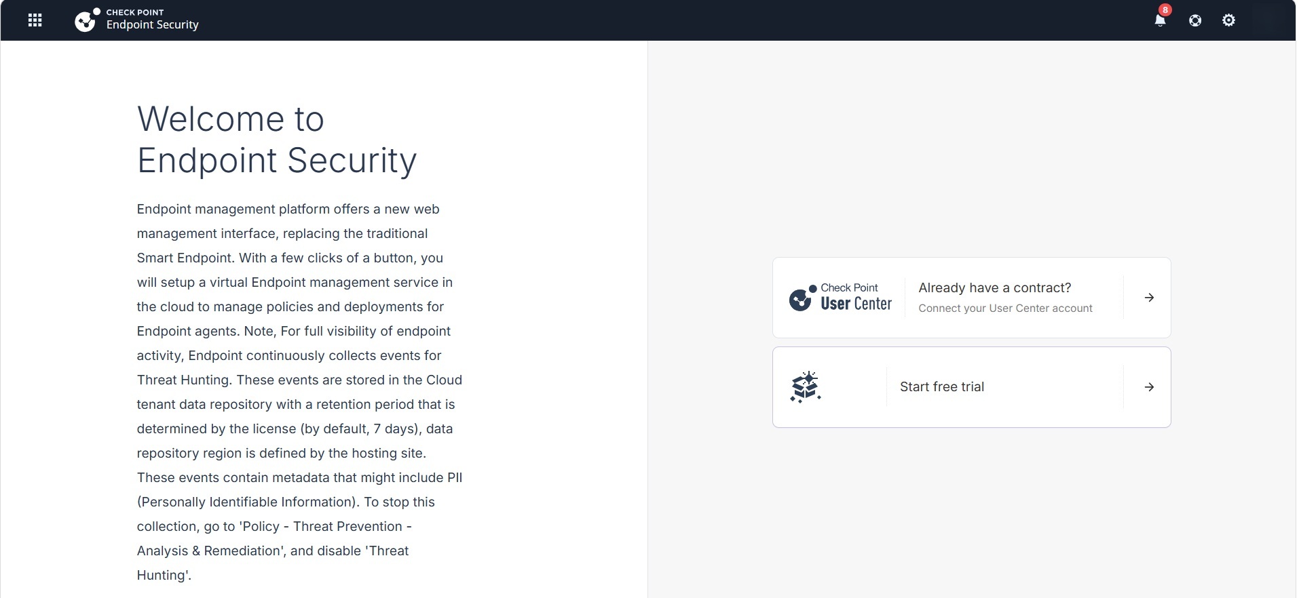The width and height of the screenshot is (1299, 598).
Task: Click the red badge showing 8 notifications
Action: 1165,9
